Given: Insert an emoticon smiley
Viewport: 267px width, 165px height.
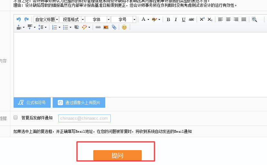Looking at the screenshot, I should [124, 27].
